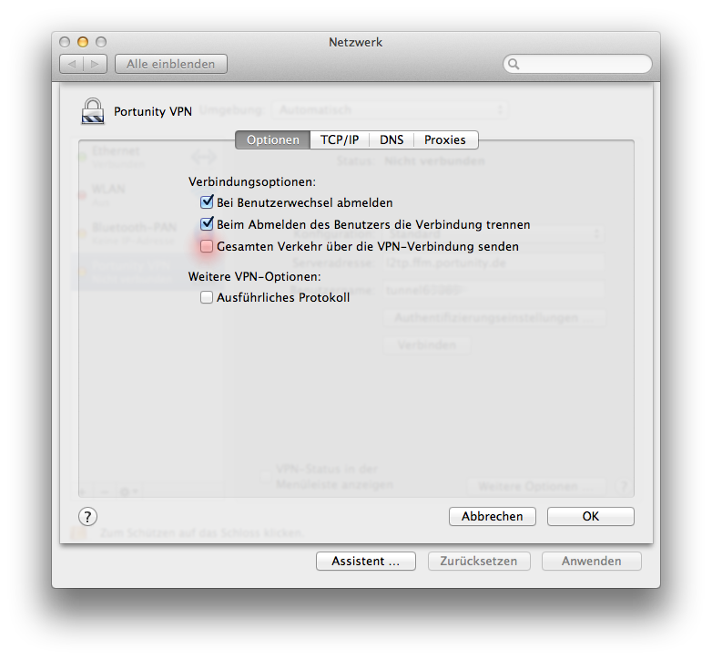Close the Netzwerk window with the red button
The width and height of the screenshot is (712, 660).
click(65, 42)
